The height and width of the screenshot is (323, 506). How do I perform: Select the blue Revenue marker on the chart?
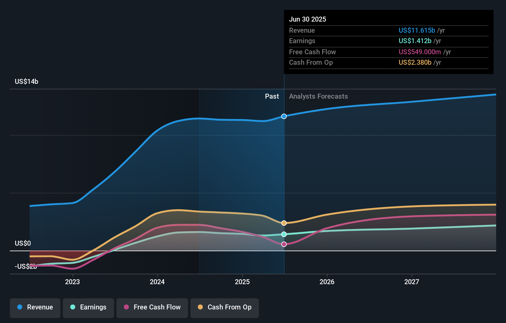click(x=284, y=116)
